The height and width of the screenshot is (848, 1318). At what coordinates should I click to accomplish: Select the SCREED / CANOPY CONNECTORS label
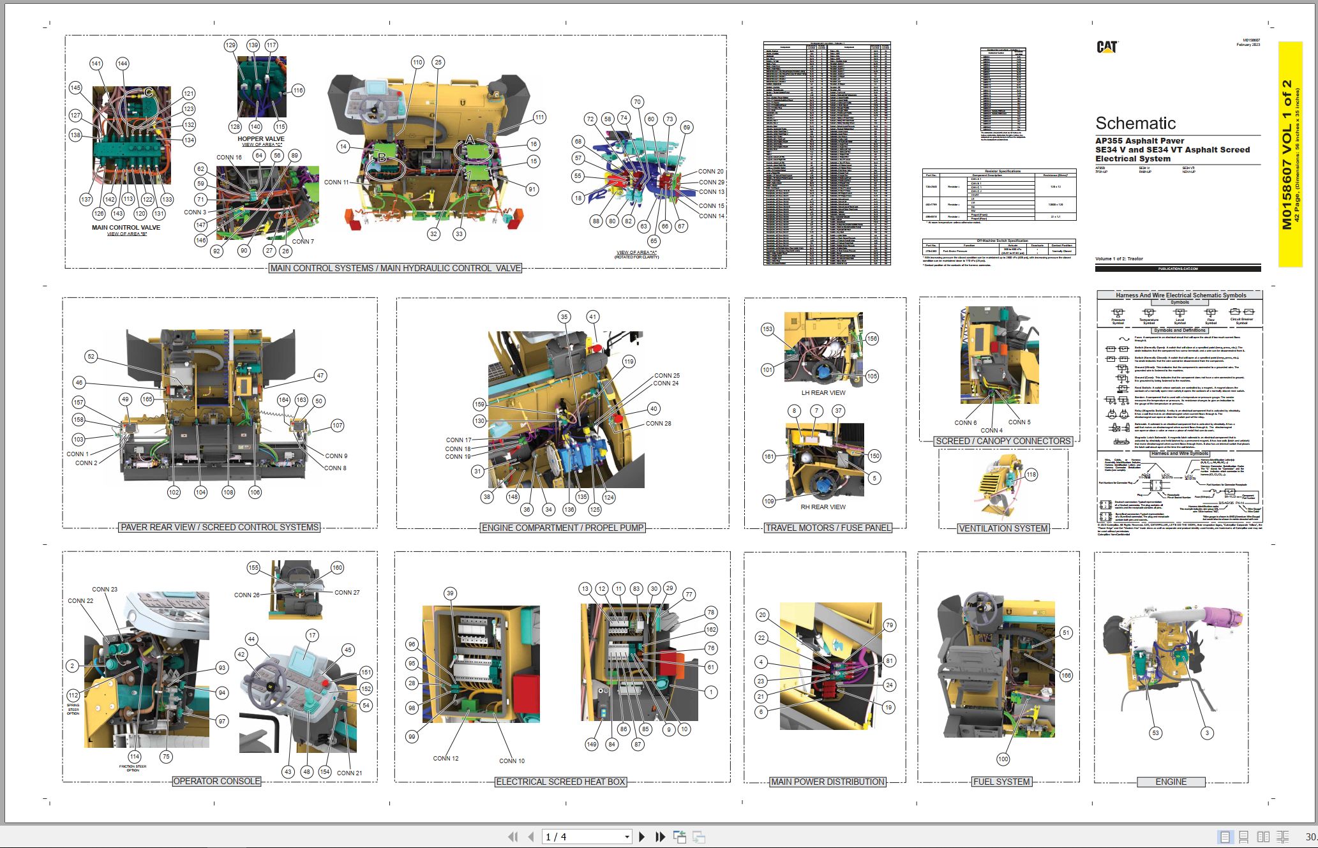tap(1003, 441)
